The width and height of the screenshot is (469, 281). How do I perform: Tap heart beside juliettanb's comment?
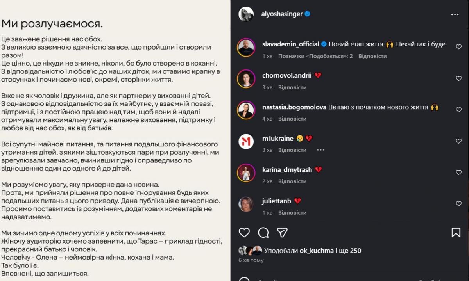pos(459,203)
